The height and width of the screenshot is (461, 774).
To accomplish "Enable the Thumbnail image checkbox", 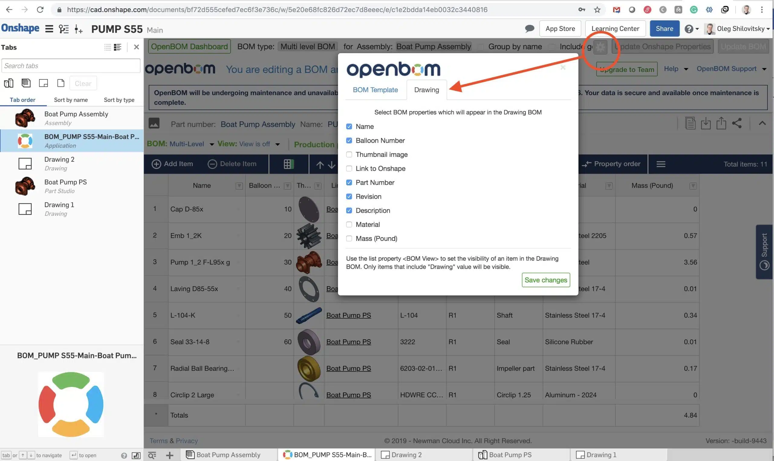I will 349,154.
